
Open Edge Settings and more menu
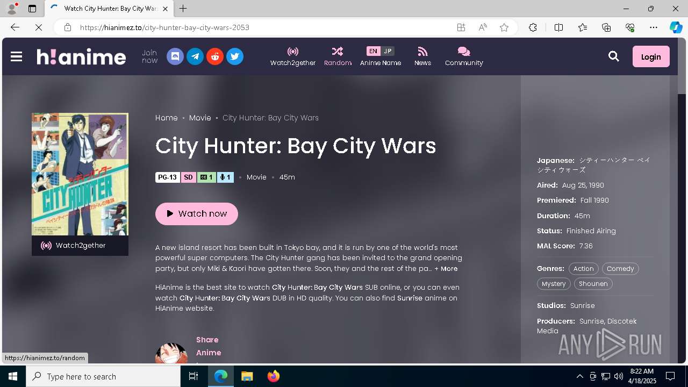click(x=654, y=27)
